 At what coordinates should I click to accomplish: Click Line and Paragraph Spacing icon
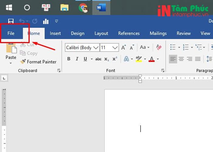(209, 59)
